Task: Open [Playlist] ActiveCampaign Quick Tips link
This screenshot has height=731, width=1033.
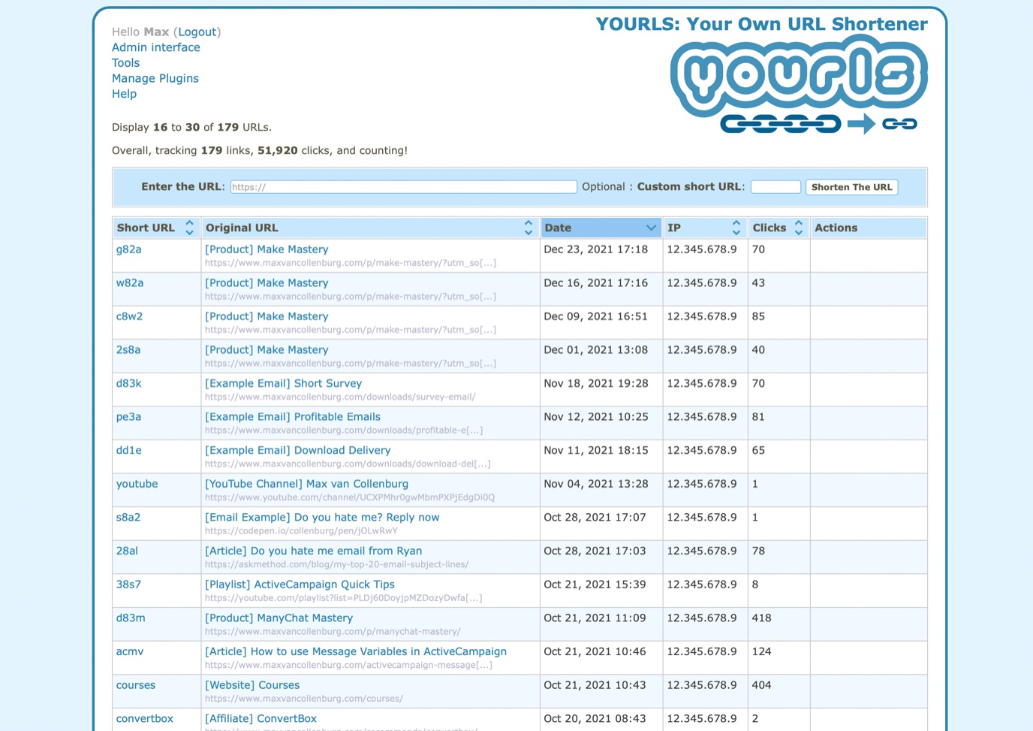Action: click(x=300, y=584)
